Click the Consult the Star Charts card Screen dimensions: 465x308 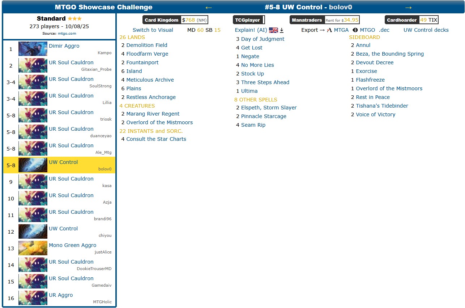(x=156, y=139)
